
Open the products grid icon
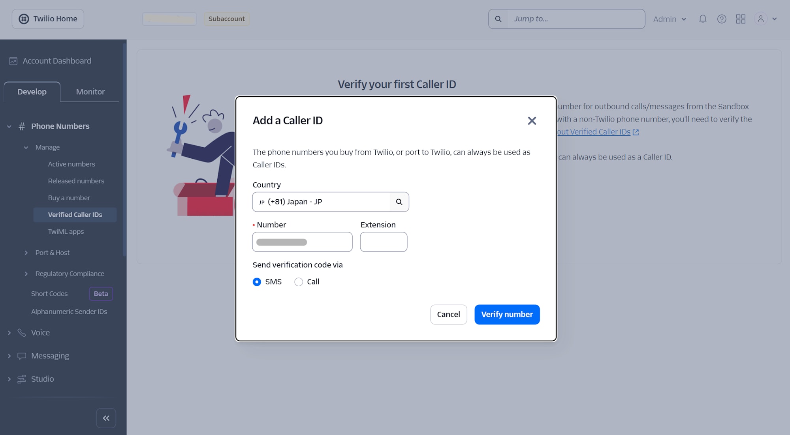click(x=741, y=19)
